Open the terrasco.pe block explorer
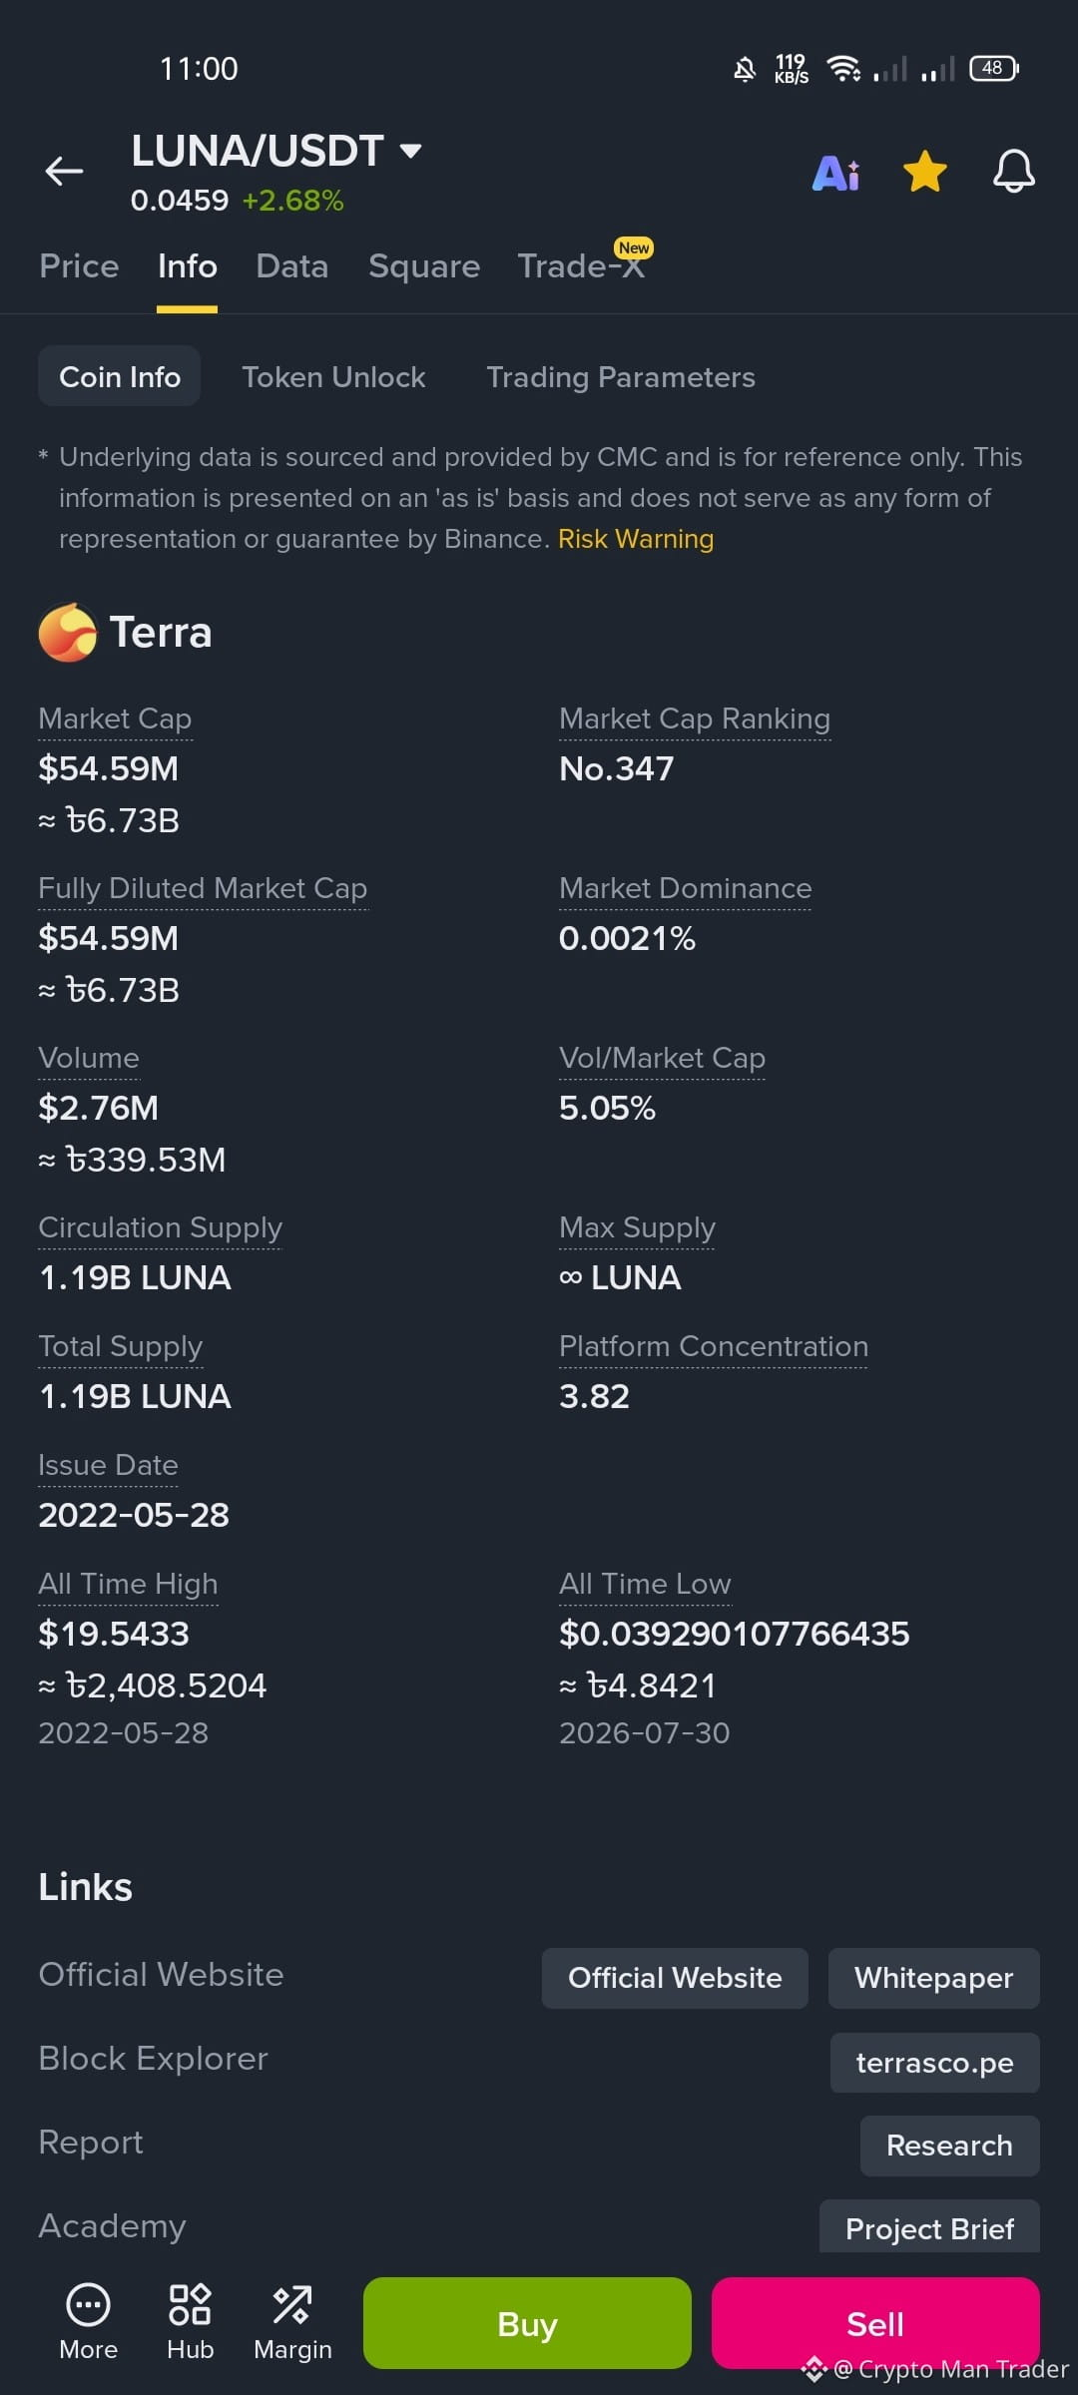1078x2395 pixels. pos(935,2063)
